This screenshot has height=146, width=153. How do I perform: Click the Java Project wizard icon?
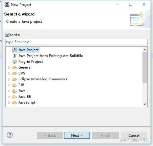tap(15, 50)
